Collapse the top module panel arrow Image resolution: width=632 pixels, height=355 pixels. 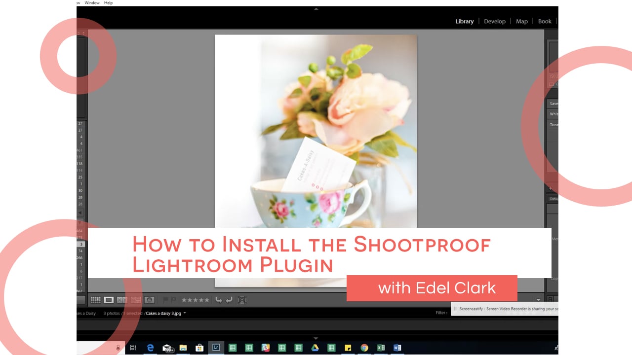tap(316, 9)
